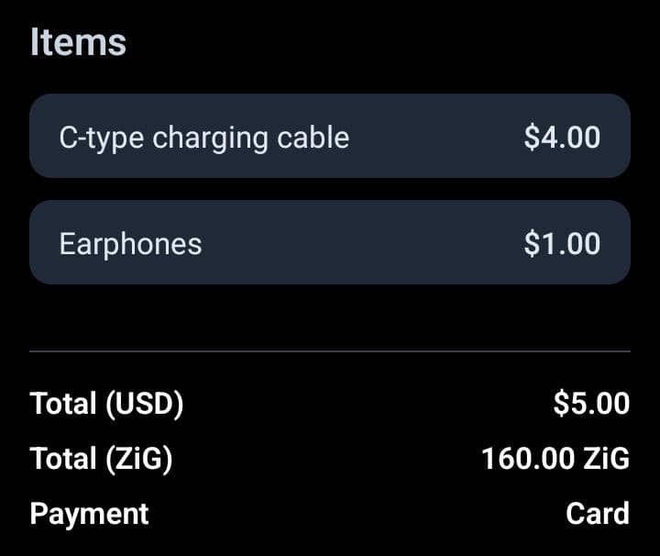Click the $1.00 price next to Earphones
The height and width of the screenshot is (556, 660).
(x=562, y=243)
